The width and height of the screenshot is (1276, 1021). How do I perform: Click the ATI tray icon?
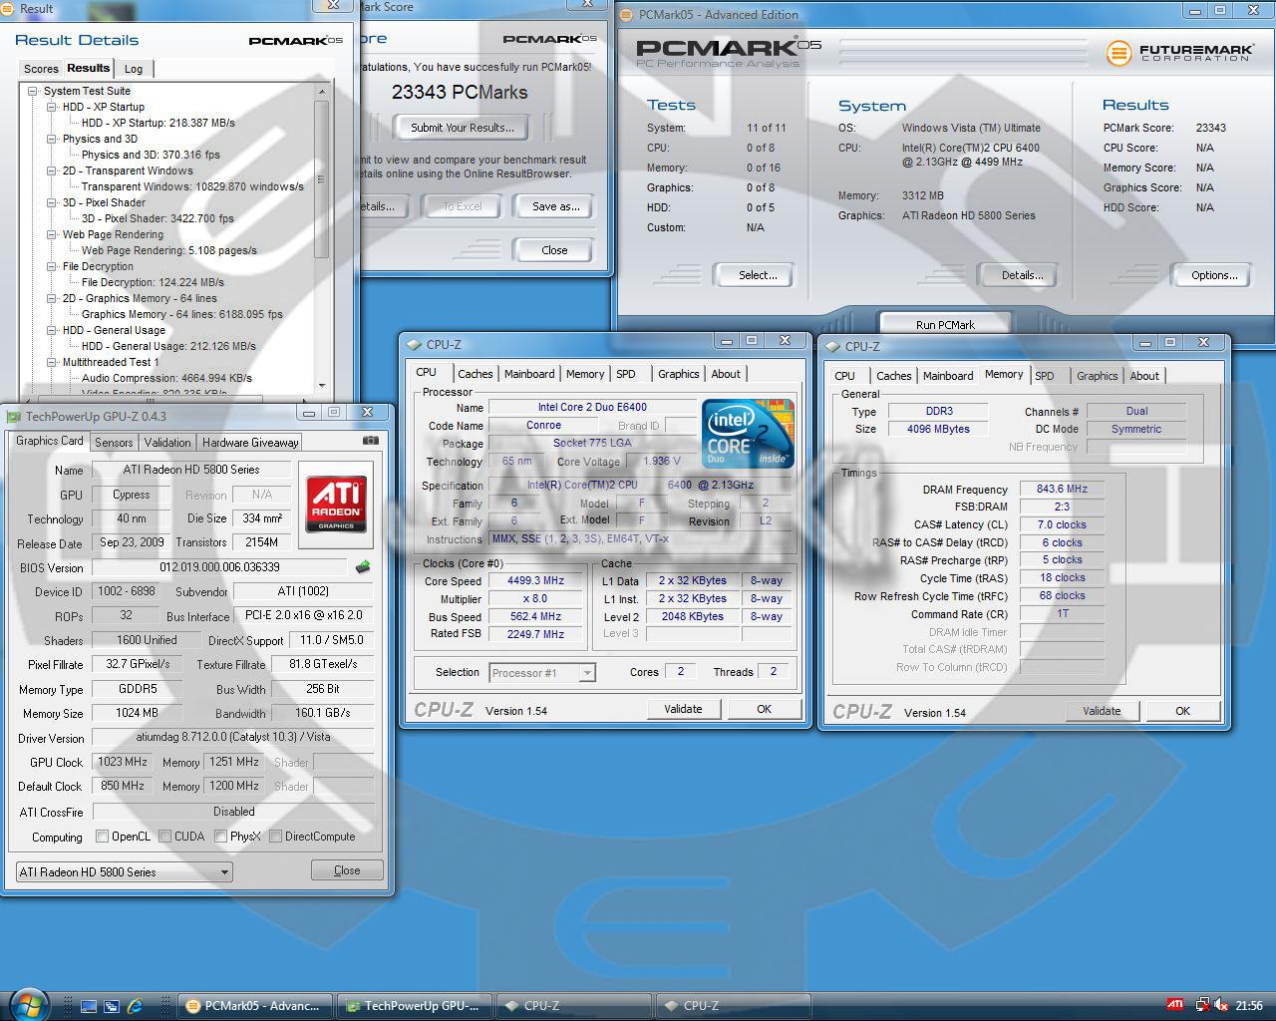[x=1176, y=1005]
